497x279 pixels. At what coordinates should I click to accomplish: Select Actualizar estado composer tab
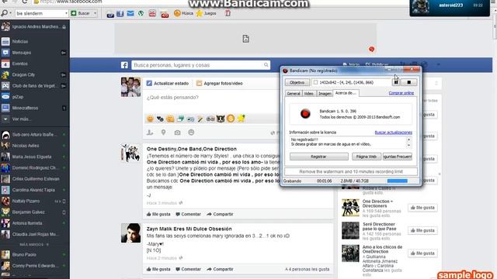click(168, 83)
